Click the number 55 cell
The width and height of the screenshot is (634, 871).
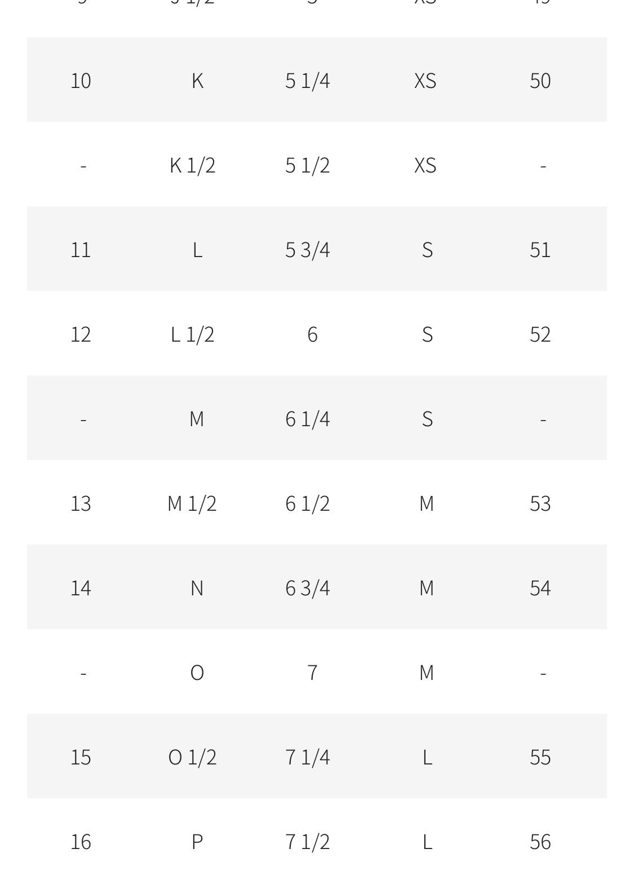[540, 757]
